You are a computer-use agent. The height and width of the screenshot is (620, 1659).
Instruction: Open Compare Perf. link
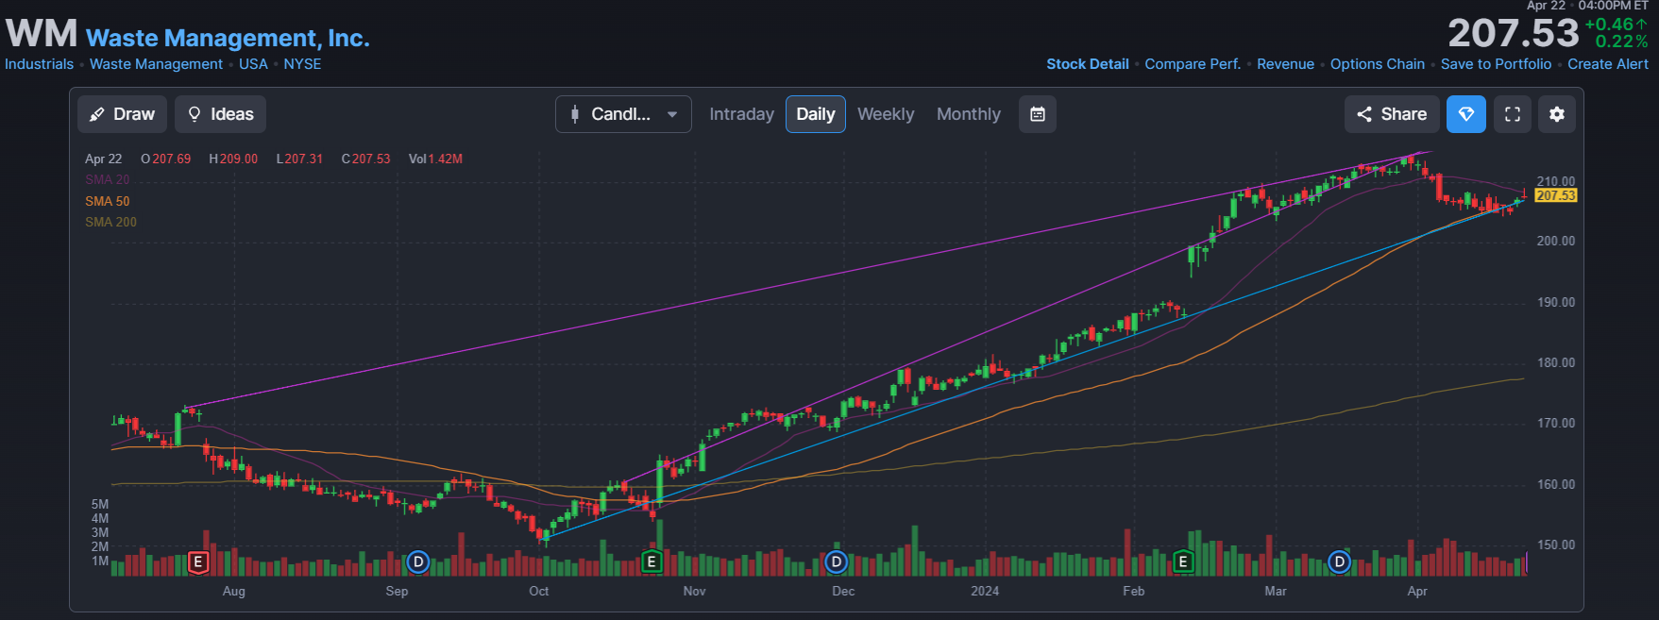click(x=1193, y=64)
